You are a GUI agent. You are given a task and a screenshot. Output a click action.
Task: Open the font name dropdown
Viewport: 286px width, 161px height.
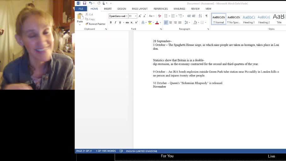(x=127, y=16)
